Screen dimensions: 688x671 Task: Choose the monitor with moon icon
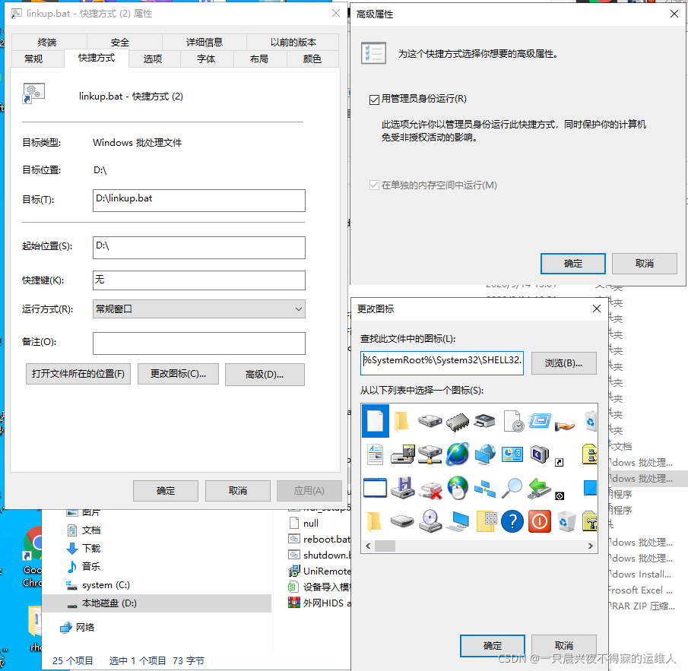(540, 454)
